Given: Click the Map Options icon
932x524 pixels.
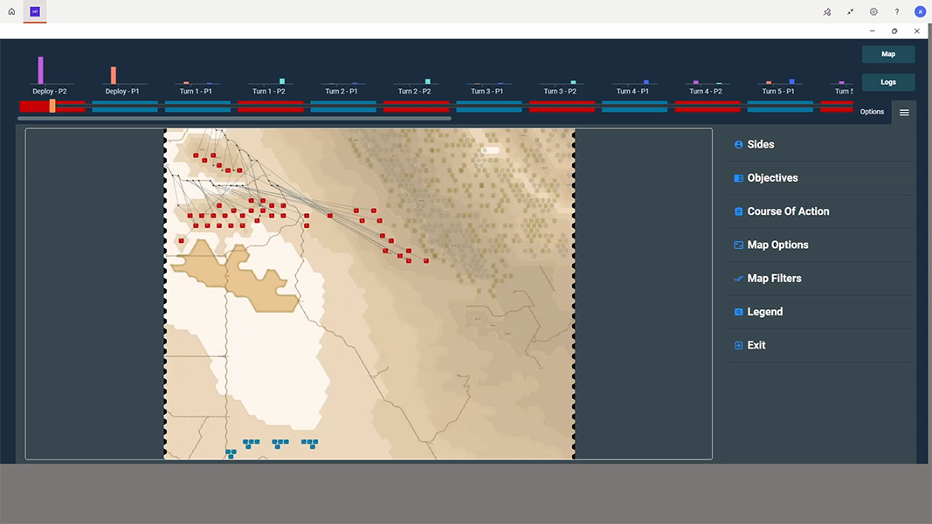Looking at the screenshot, I should pyautogui.click(x=738, y=245).
